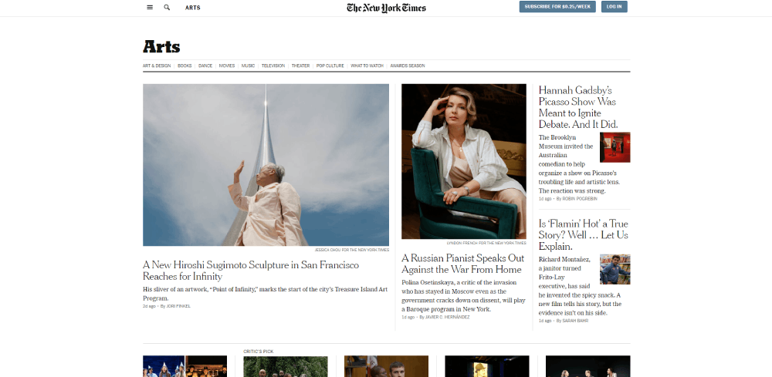772x377 pixels.
Task: Open the Dance section
Action: (x=205, y=66)
